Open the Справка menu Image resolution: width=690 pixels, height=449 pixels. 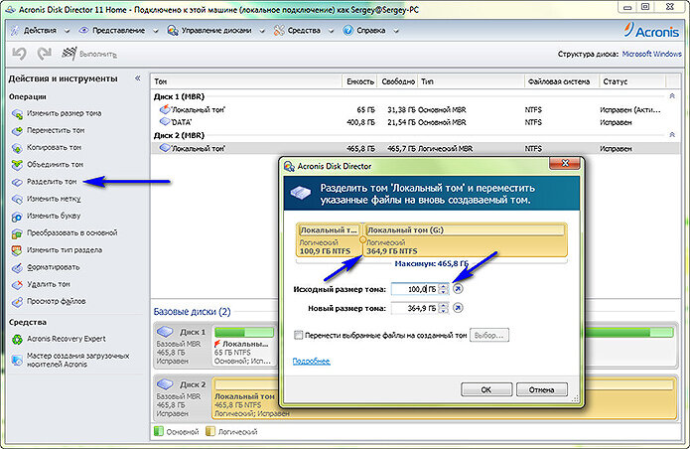click(370, 31)
